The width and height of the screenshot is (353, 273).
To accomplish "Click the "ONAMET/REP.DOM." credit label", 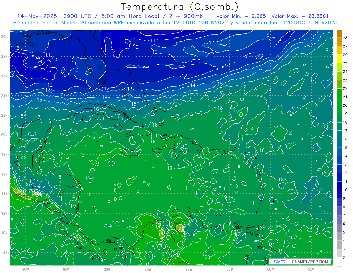I will pos(311,262).
